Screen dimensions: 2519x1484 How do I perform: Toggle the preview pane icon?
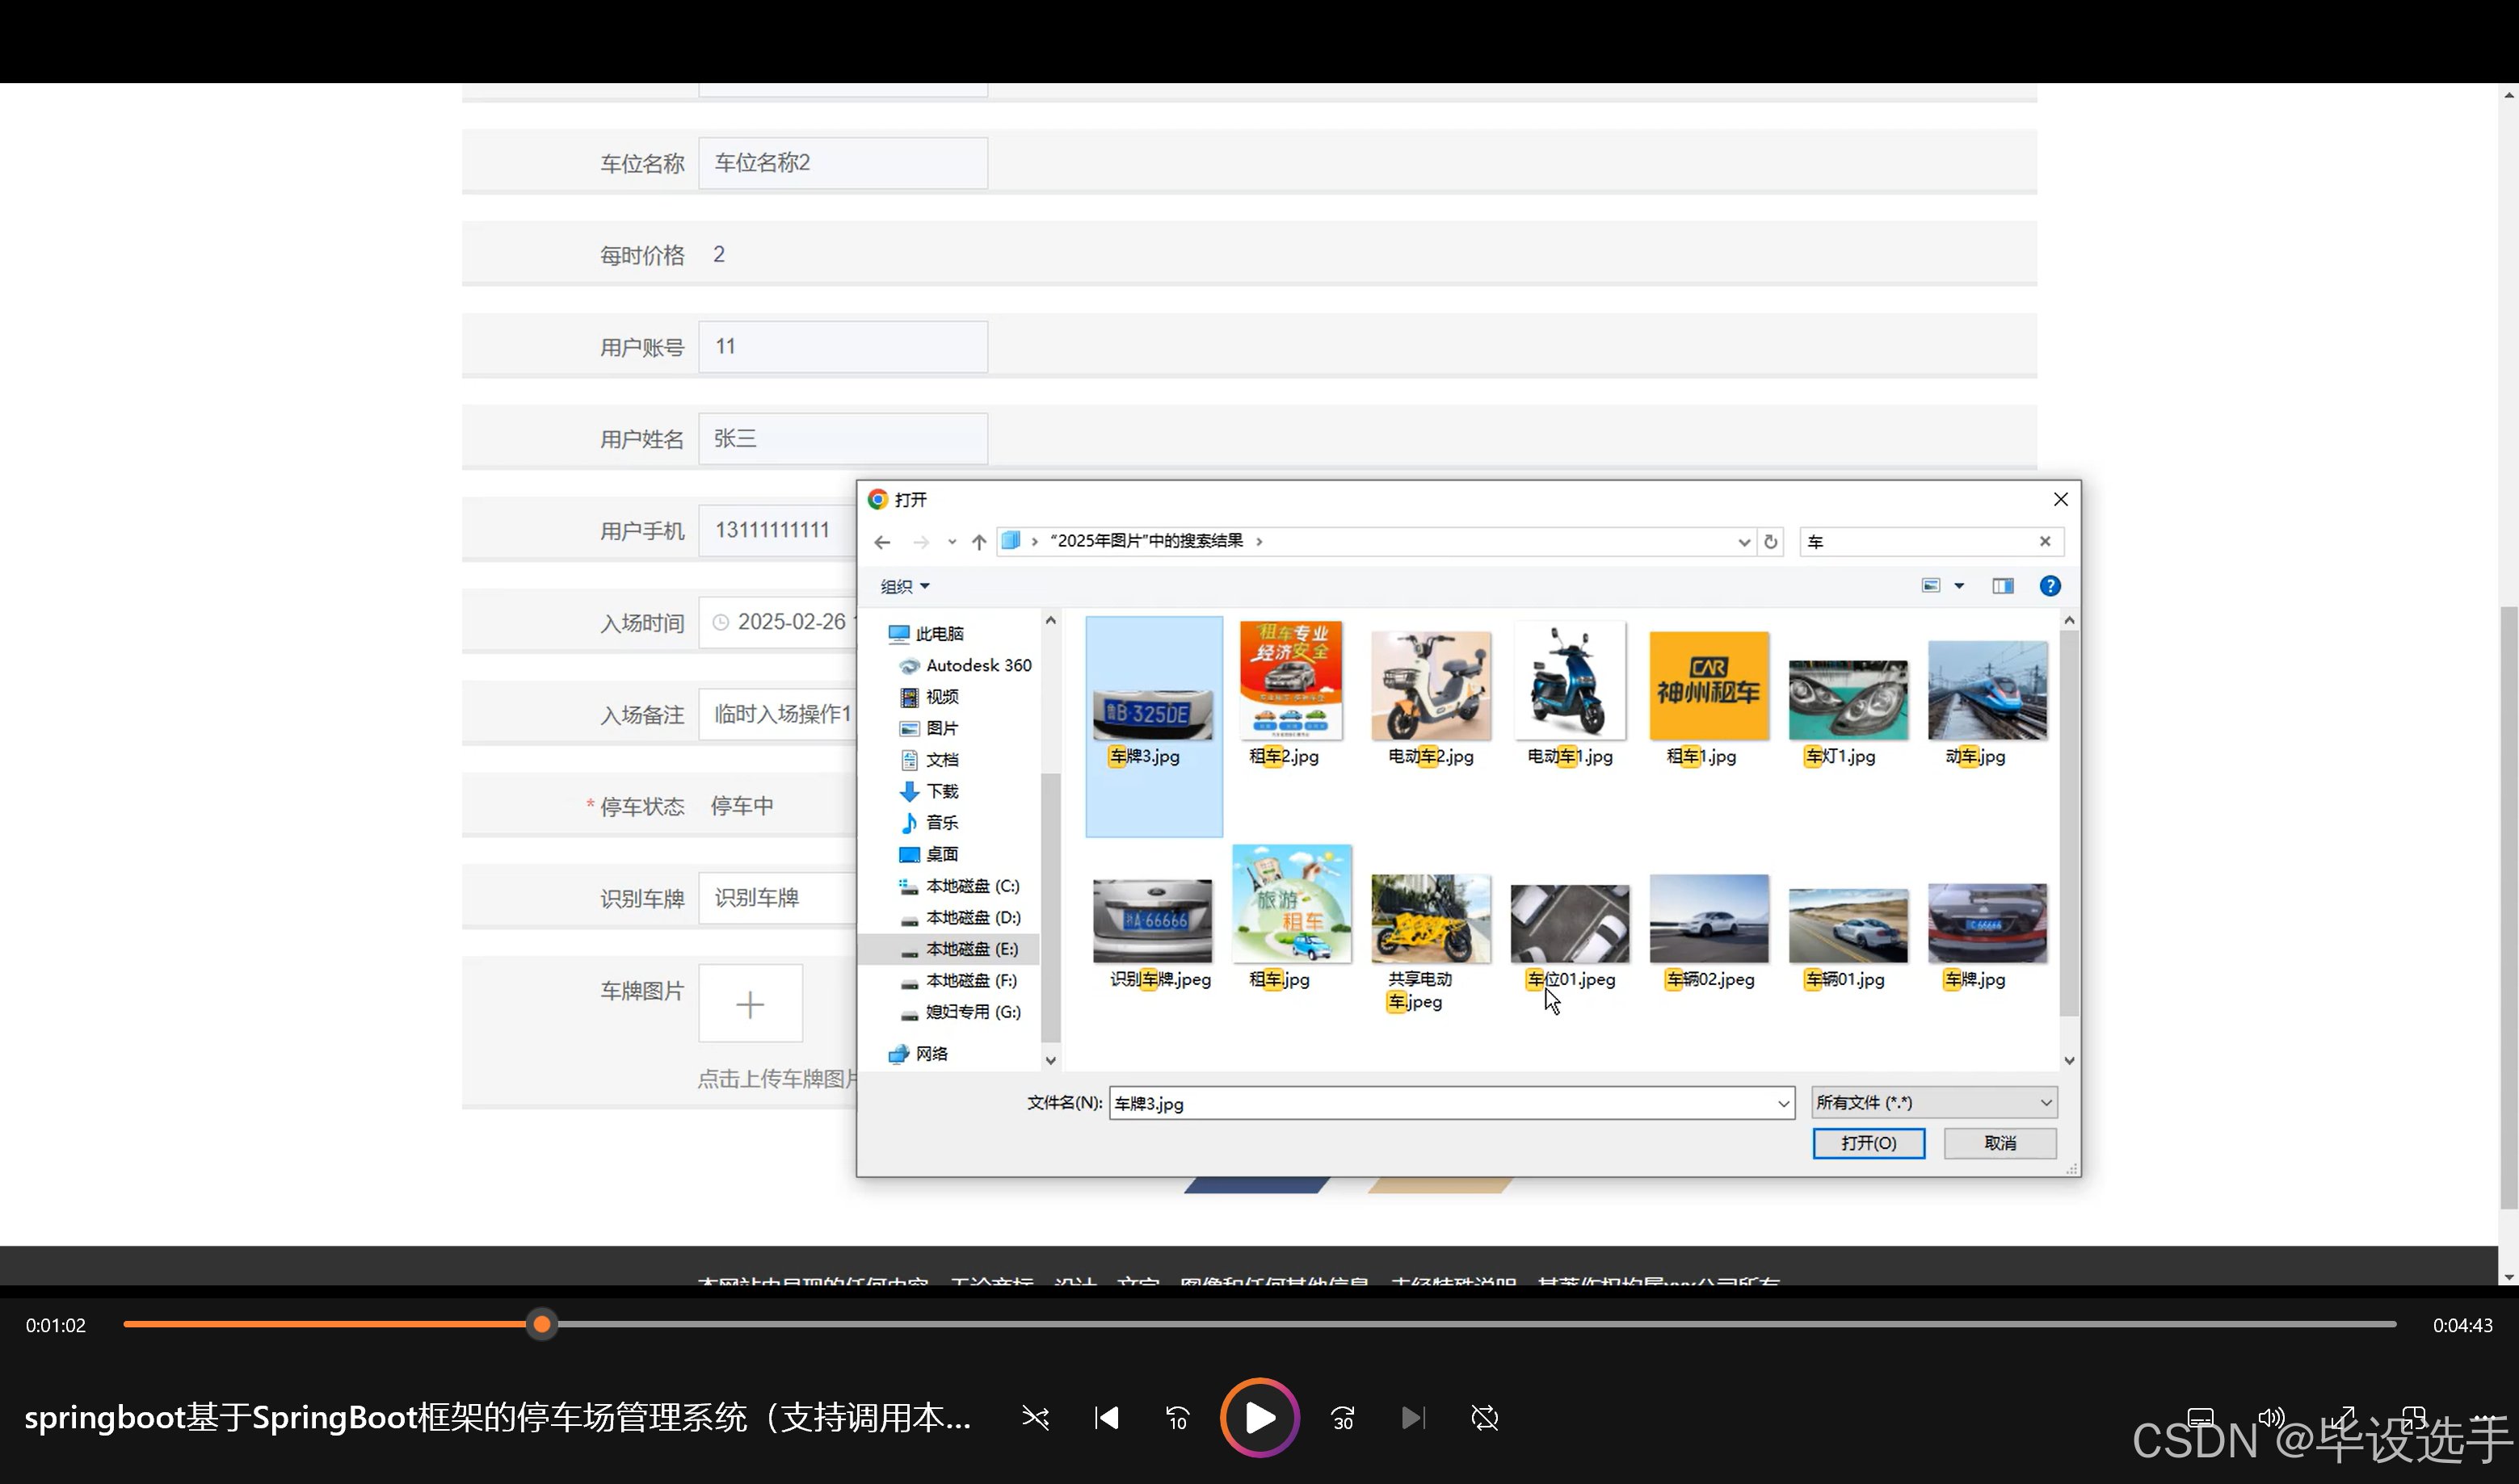click(2003, 586)
